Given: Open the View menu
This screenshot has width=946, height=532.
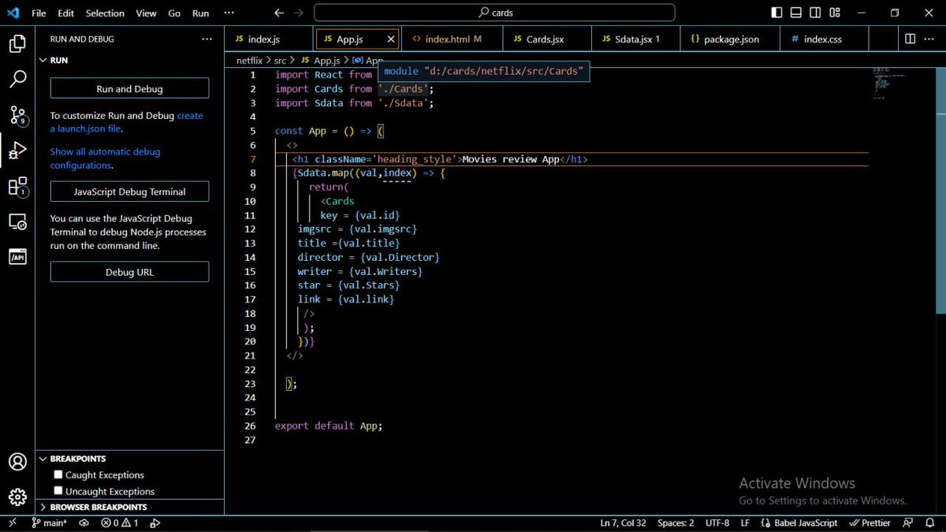Looking at the screenshot, I should coord(146,13).
